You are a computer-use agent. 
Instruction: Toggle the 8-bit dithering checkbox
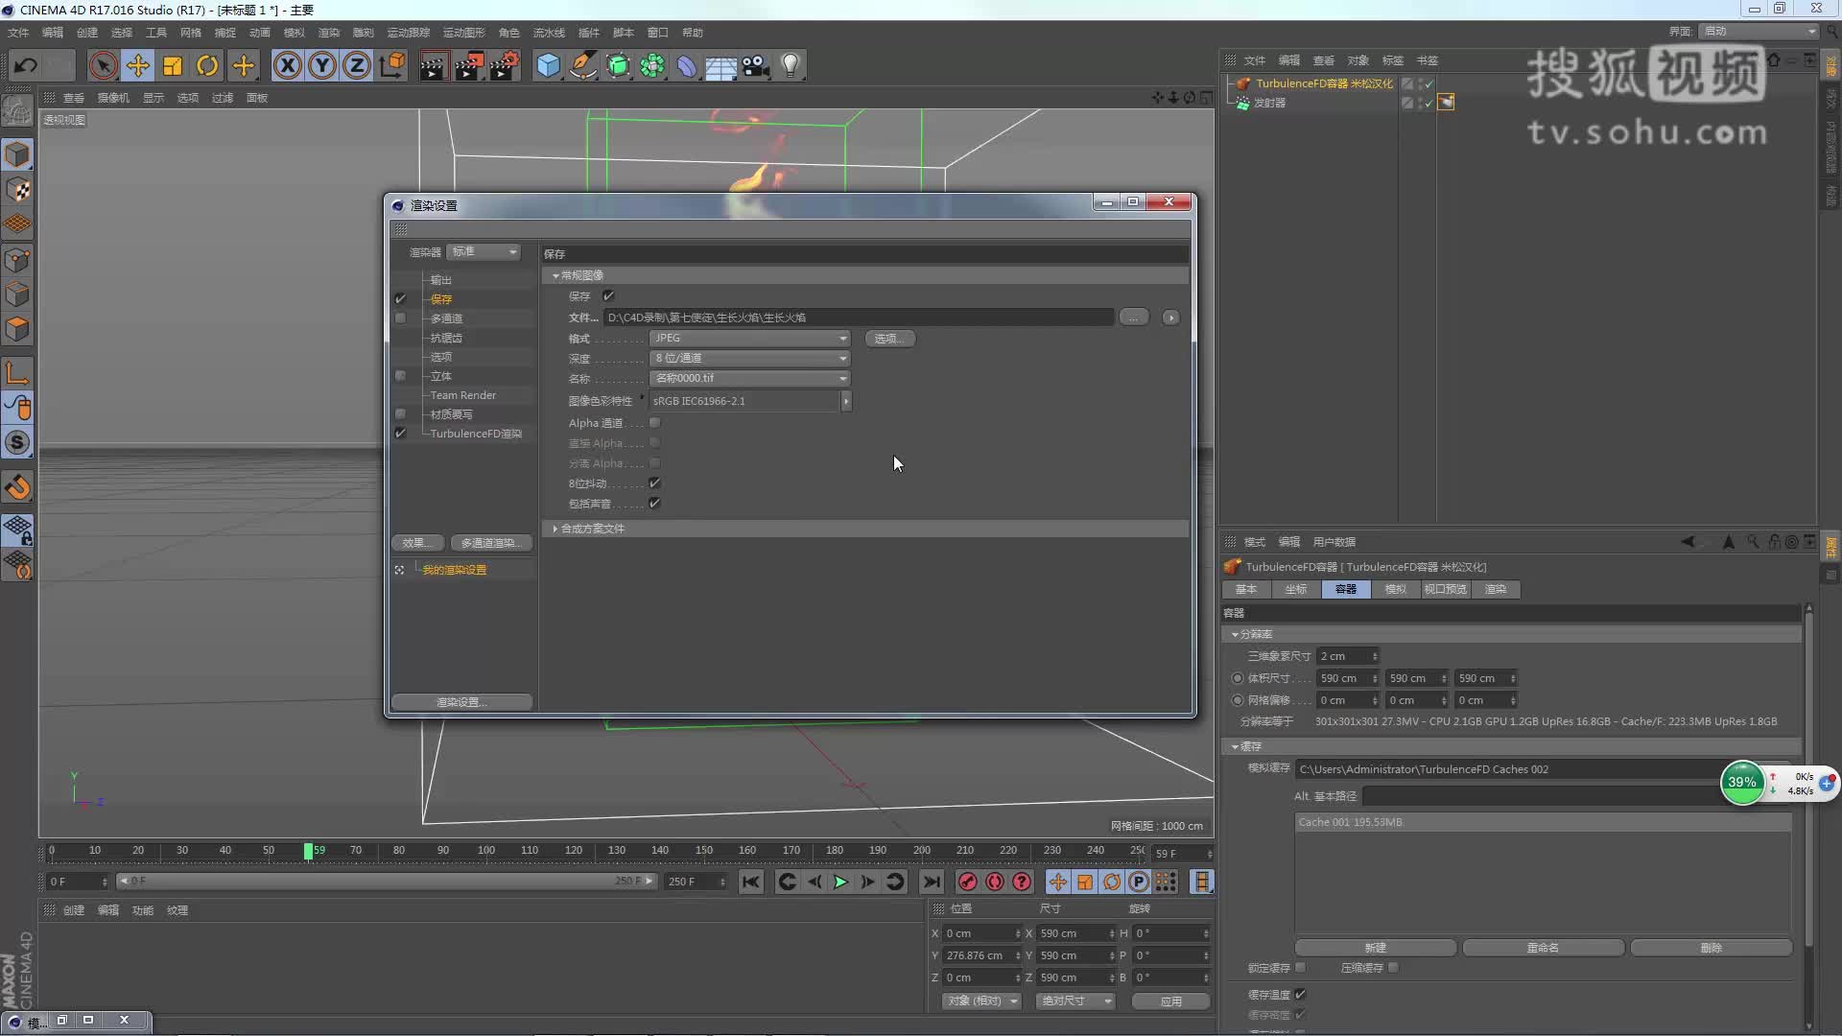click(654, 483)
